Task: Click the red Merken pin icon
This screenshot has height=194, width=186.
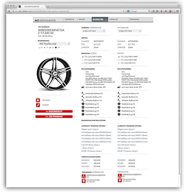Action: [x=38, y=105]
